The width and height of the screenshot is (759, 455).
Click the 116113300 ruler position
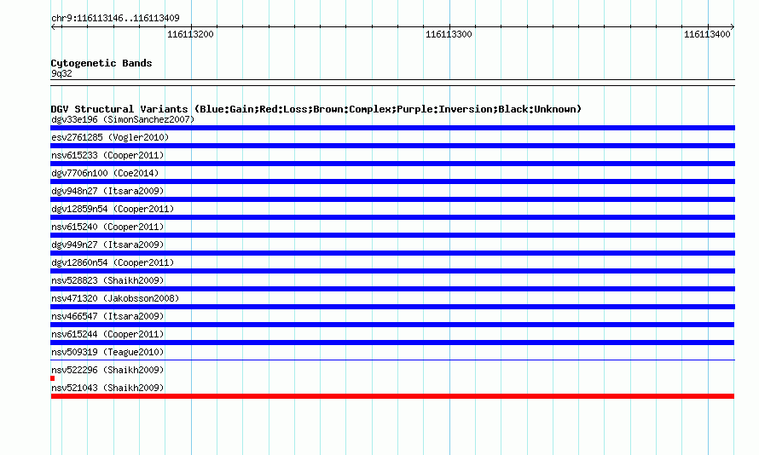[x=449, y=34]
